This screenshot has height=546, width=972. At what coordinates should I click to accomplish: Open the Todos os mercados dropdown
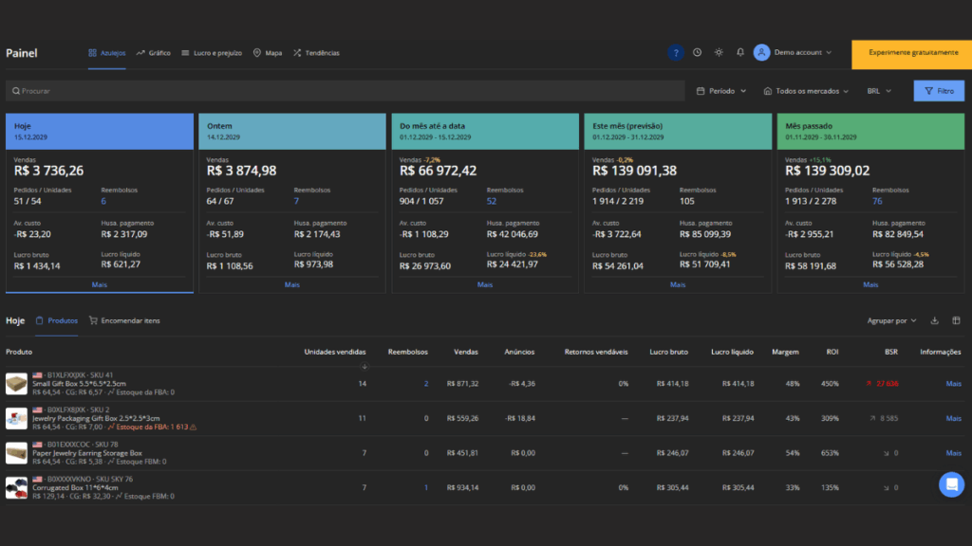[x=807, y=91]
